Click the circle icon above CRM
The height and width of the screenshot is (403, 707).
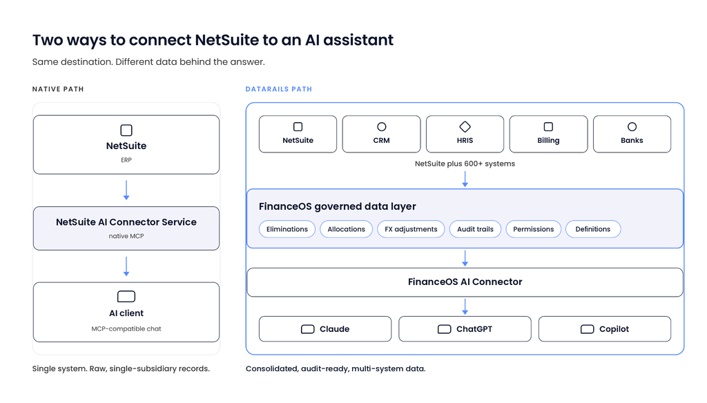(x=381, y=127)
